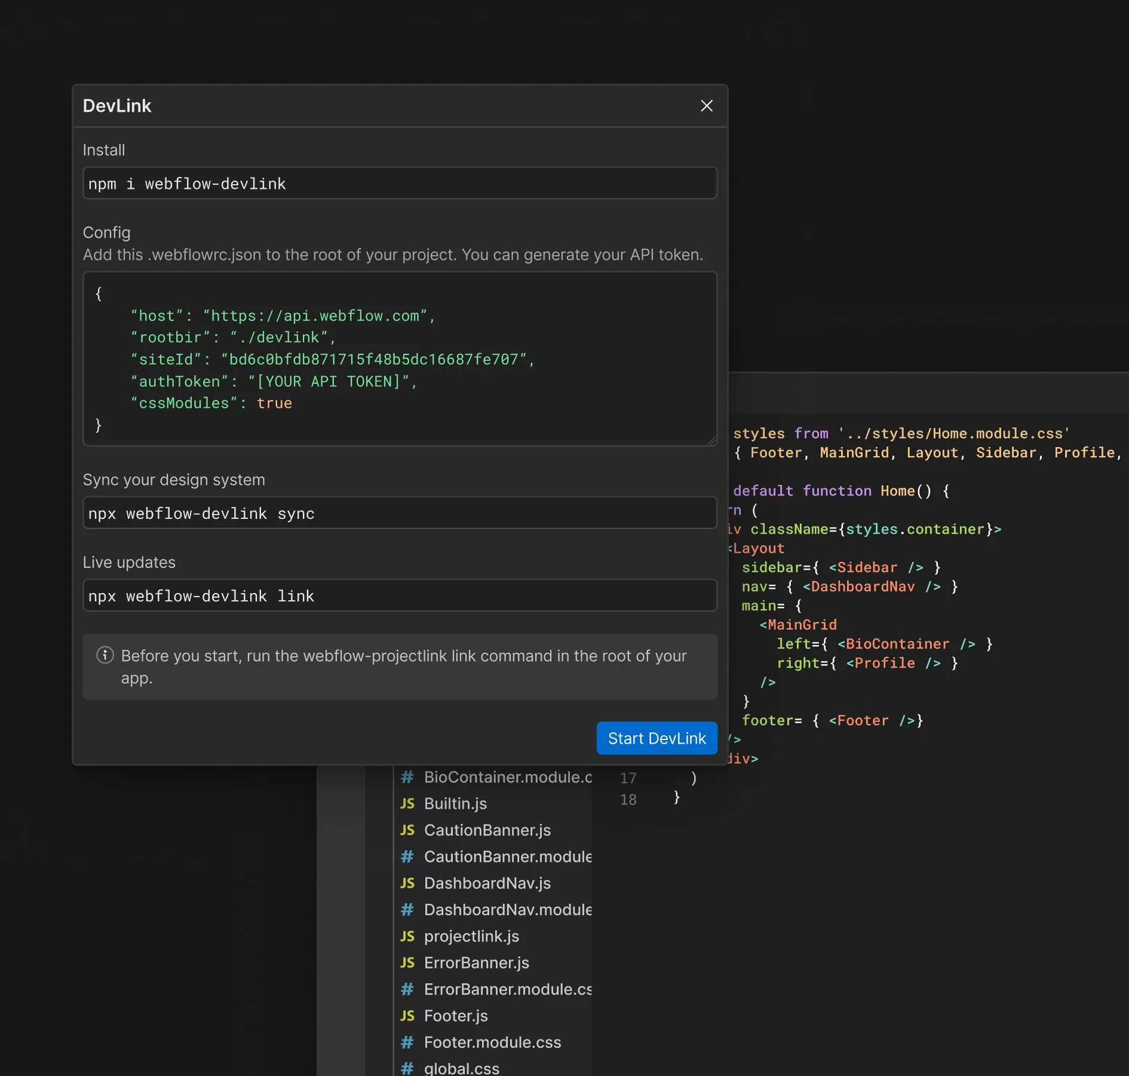
Task: Click JS icon next to DashboardNav.js
Action: pos(407,884)
